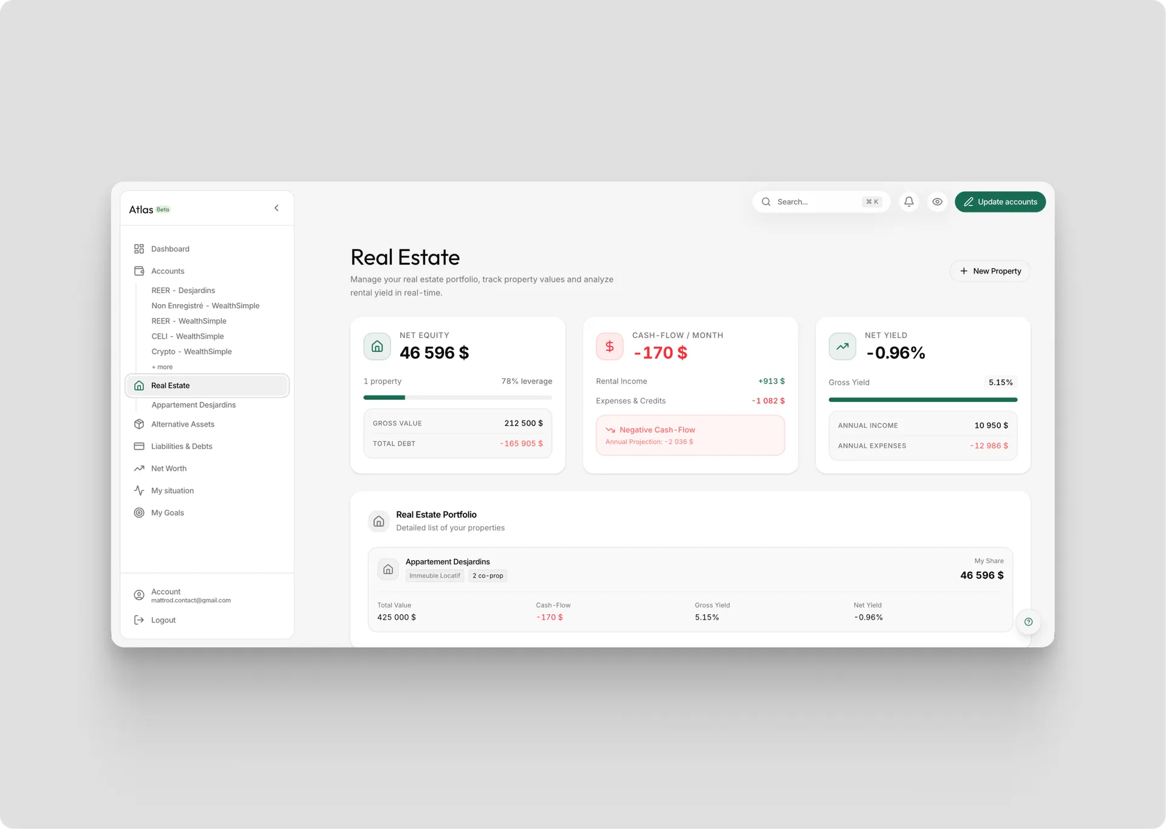Collapse the Atlas sidebar with the chevron

[x=276, y=208]
